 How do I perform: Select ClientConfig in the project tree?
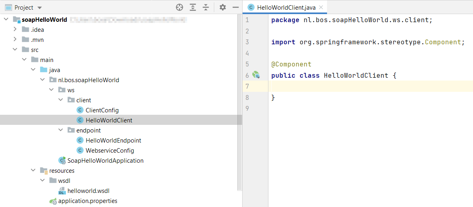coord(102,110)
